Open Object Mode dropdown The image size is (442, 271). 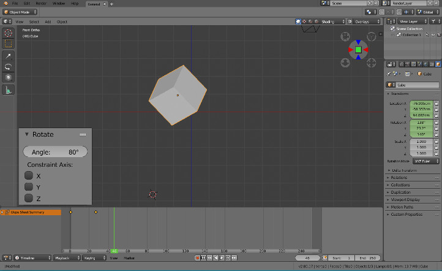click(x=20, y=12)
